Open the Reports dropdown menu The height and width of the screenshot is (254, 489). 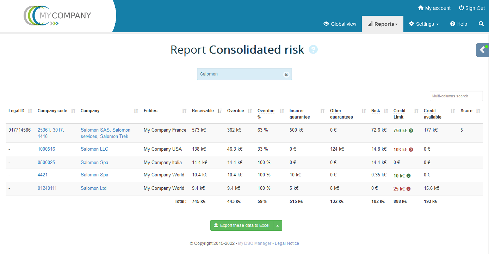point(382,24)
